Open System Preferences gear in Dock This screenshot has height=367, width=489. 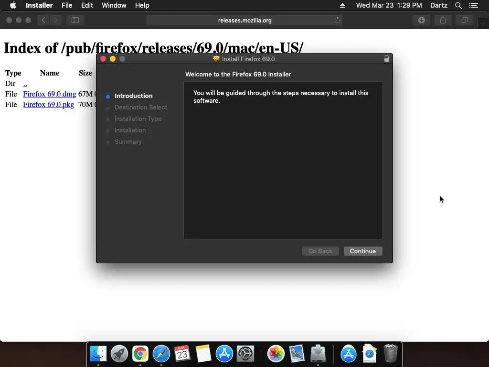(x=245, y=354)
